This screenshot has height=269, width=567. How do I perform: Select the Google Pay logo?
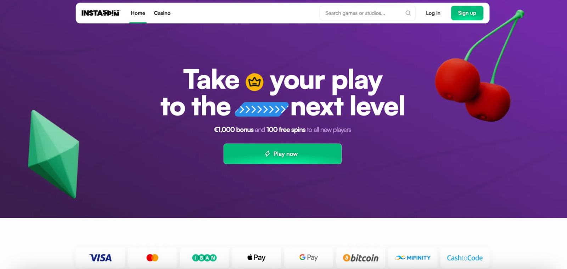309,258
